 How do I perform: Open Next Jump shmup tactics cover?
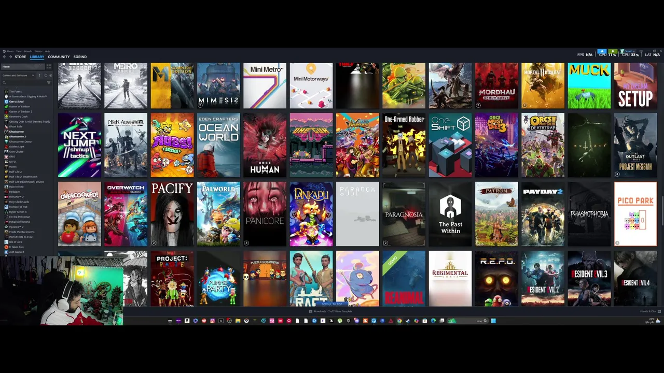[79, 145]
